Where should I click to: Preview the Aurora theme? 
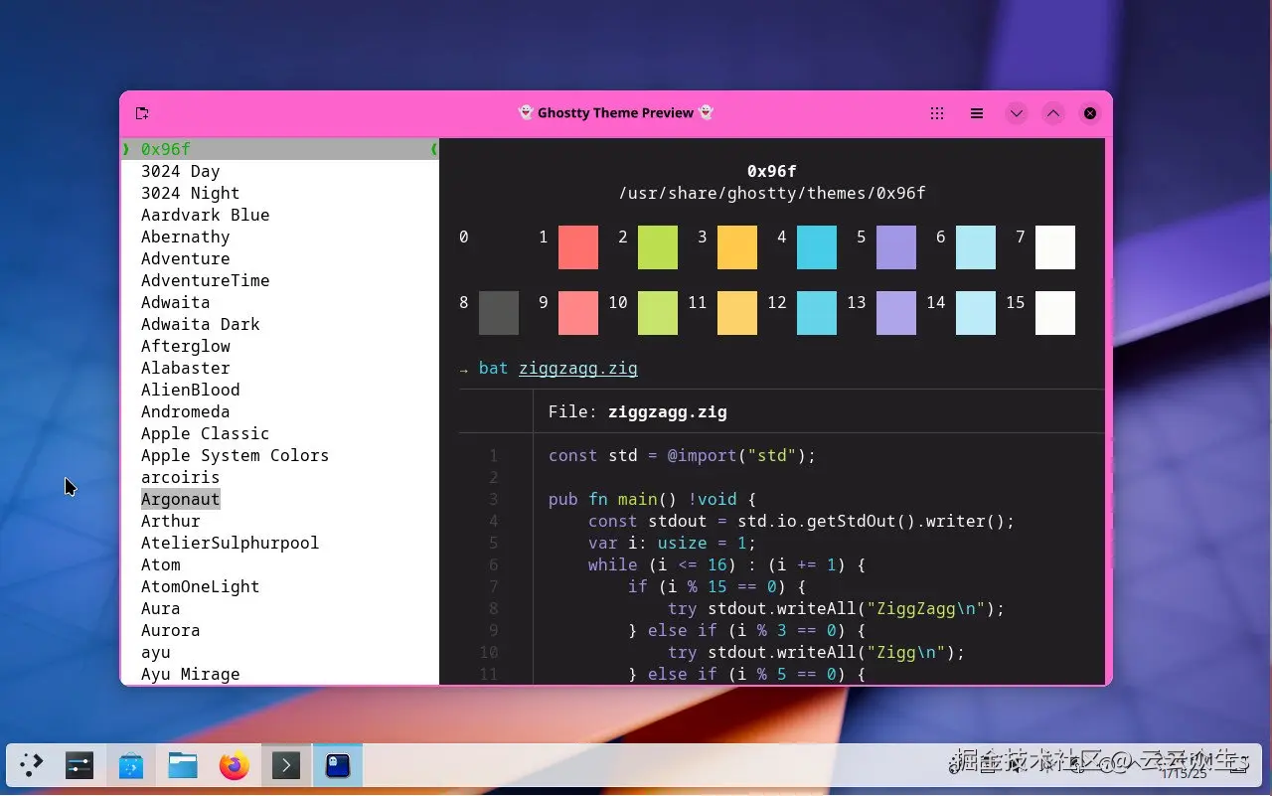pos(170,630)
